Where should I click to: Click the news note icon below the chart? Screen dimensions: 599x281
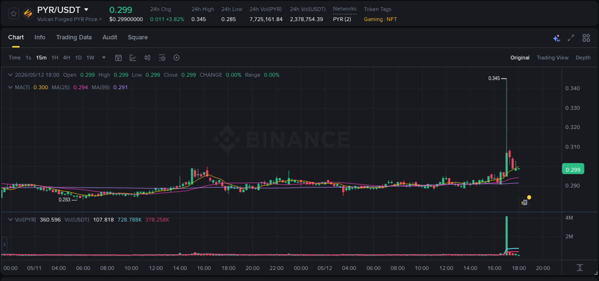coord(525,202)
